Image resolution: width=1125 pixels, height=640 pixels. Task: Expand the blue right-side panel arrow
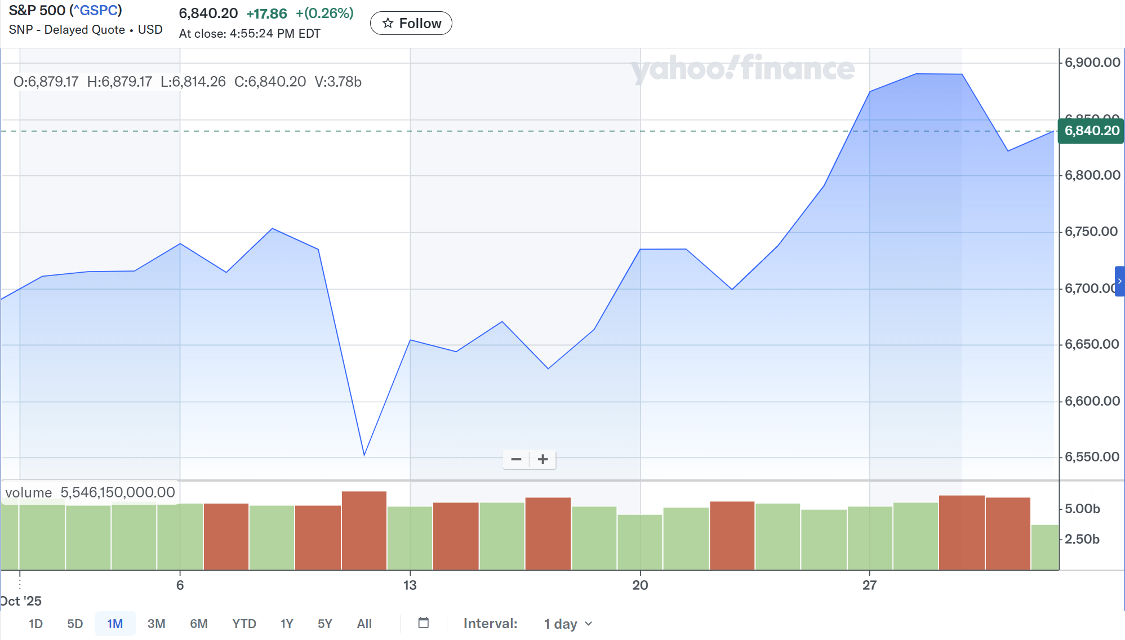coord(1119,281)
